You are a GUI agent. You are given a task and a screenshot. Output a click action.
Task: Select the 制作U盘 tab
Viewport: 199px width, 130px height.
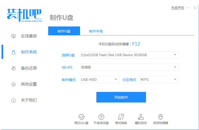coord(64,31)
